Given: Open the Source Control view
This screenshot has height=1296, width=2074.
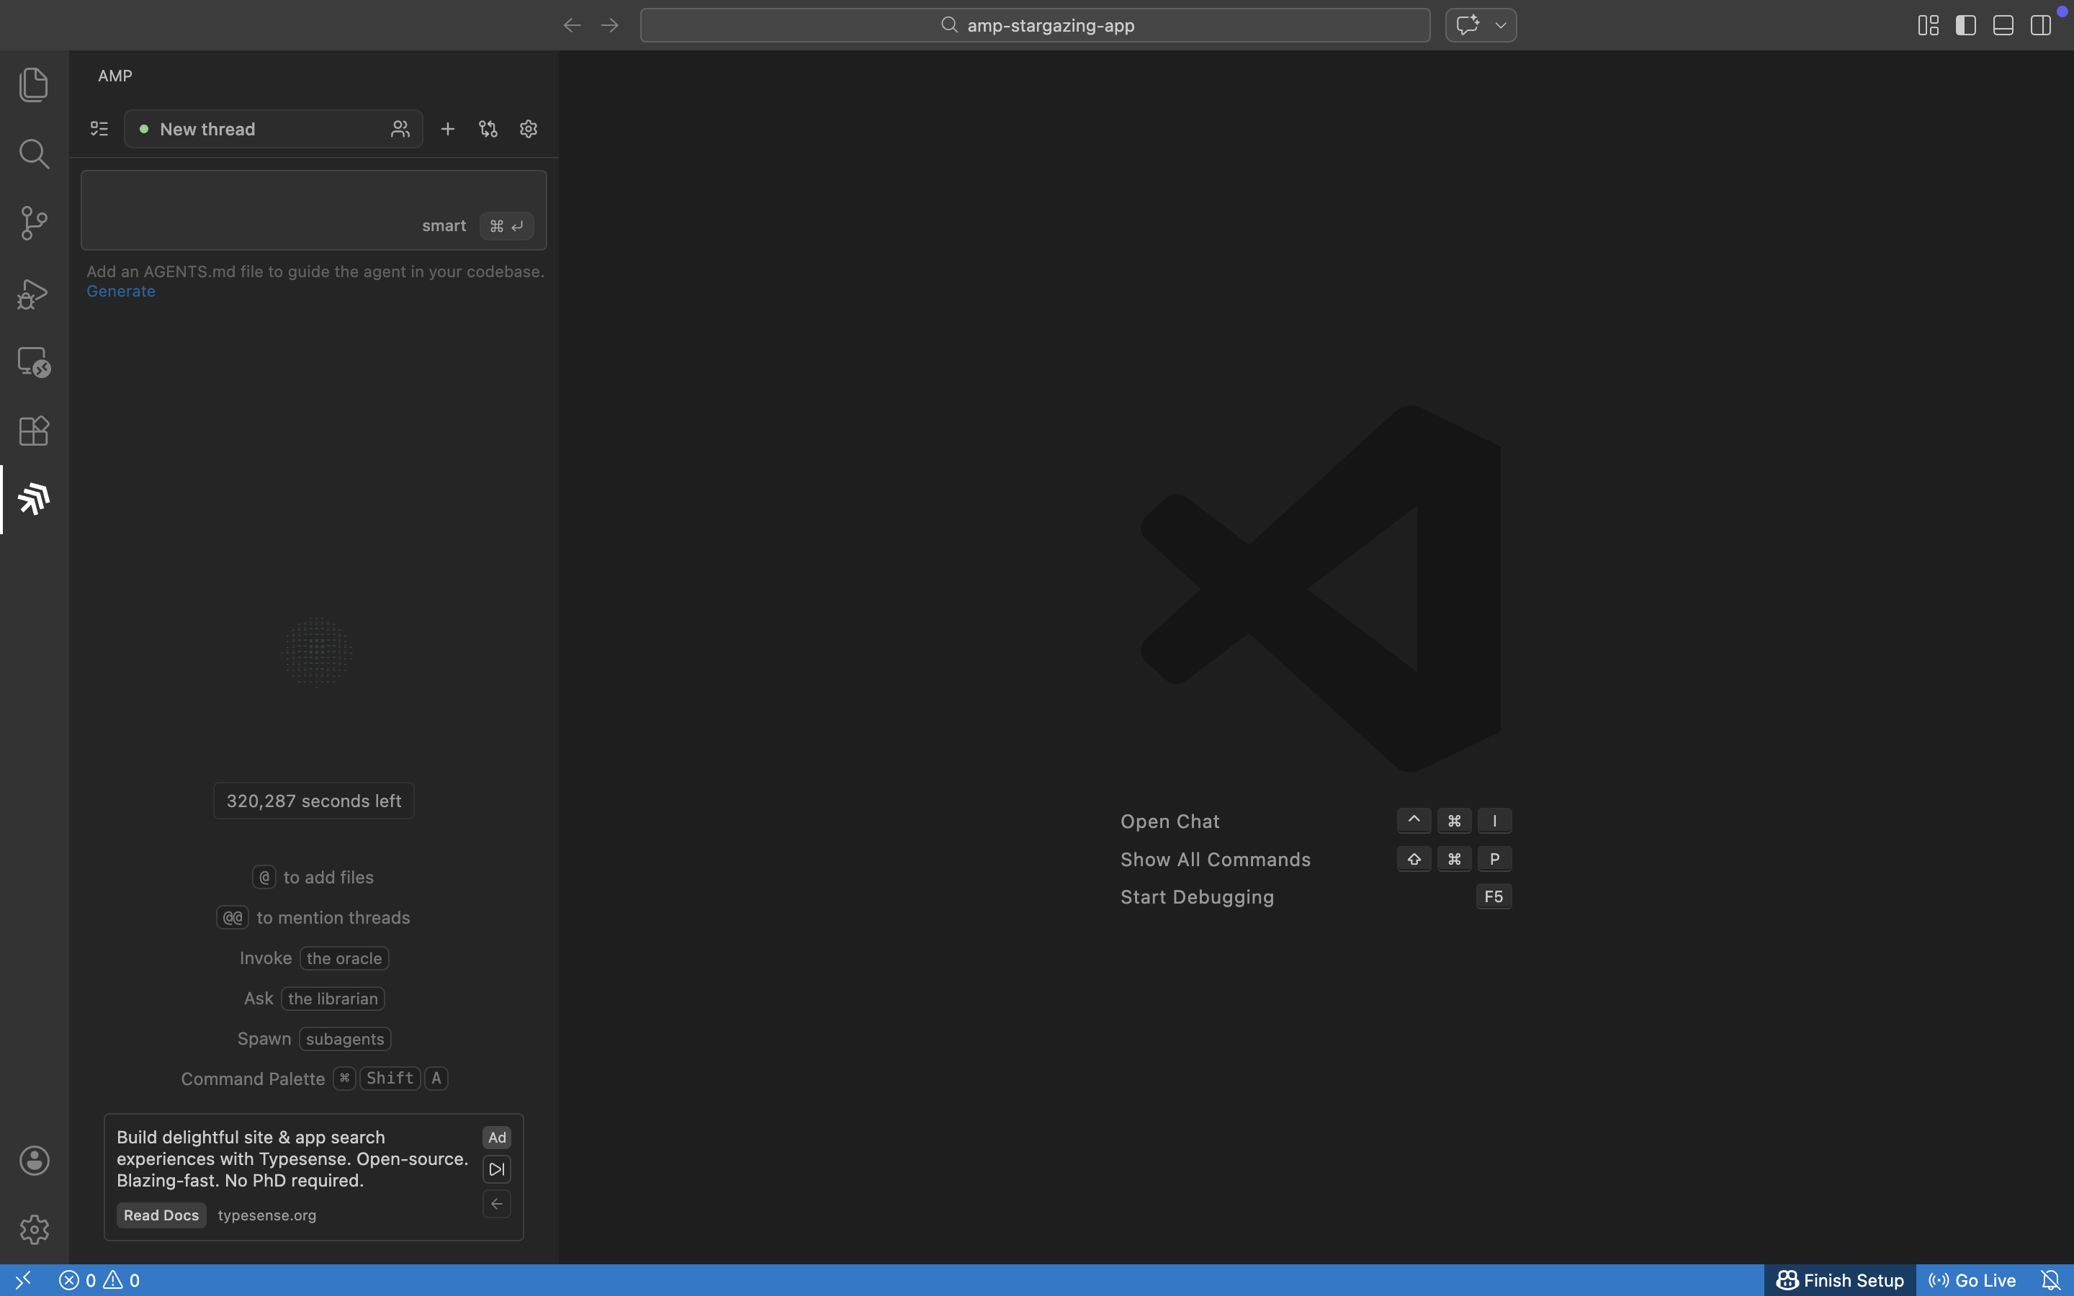Looking at the screenshot, I should 33,223.
